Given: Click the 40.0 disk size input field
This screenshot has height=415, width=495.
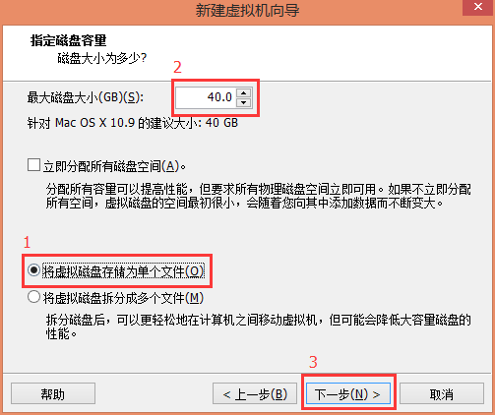Looking at the screenshot, I should [x=206, y=97].
